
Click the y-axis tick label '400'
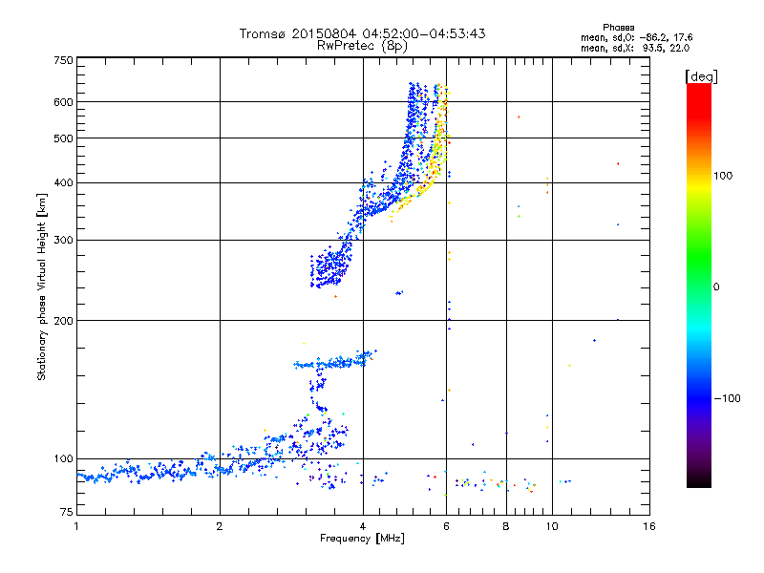click(x=63, y=183)
